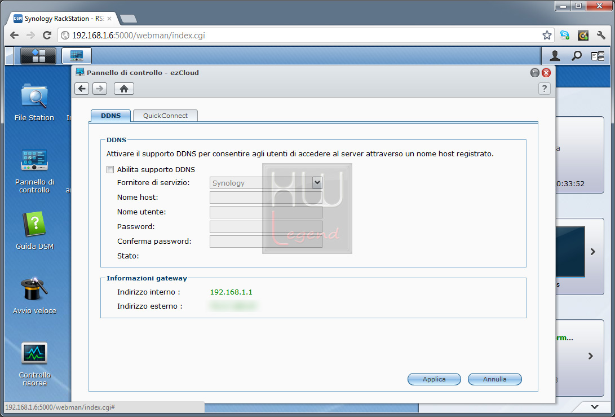Image resolution: width=615 pixels, height=417 pixels.
Task: Open File Station desktop icon
Action: (34, 102)
